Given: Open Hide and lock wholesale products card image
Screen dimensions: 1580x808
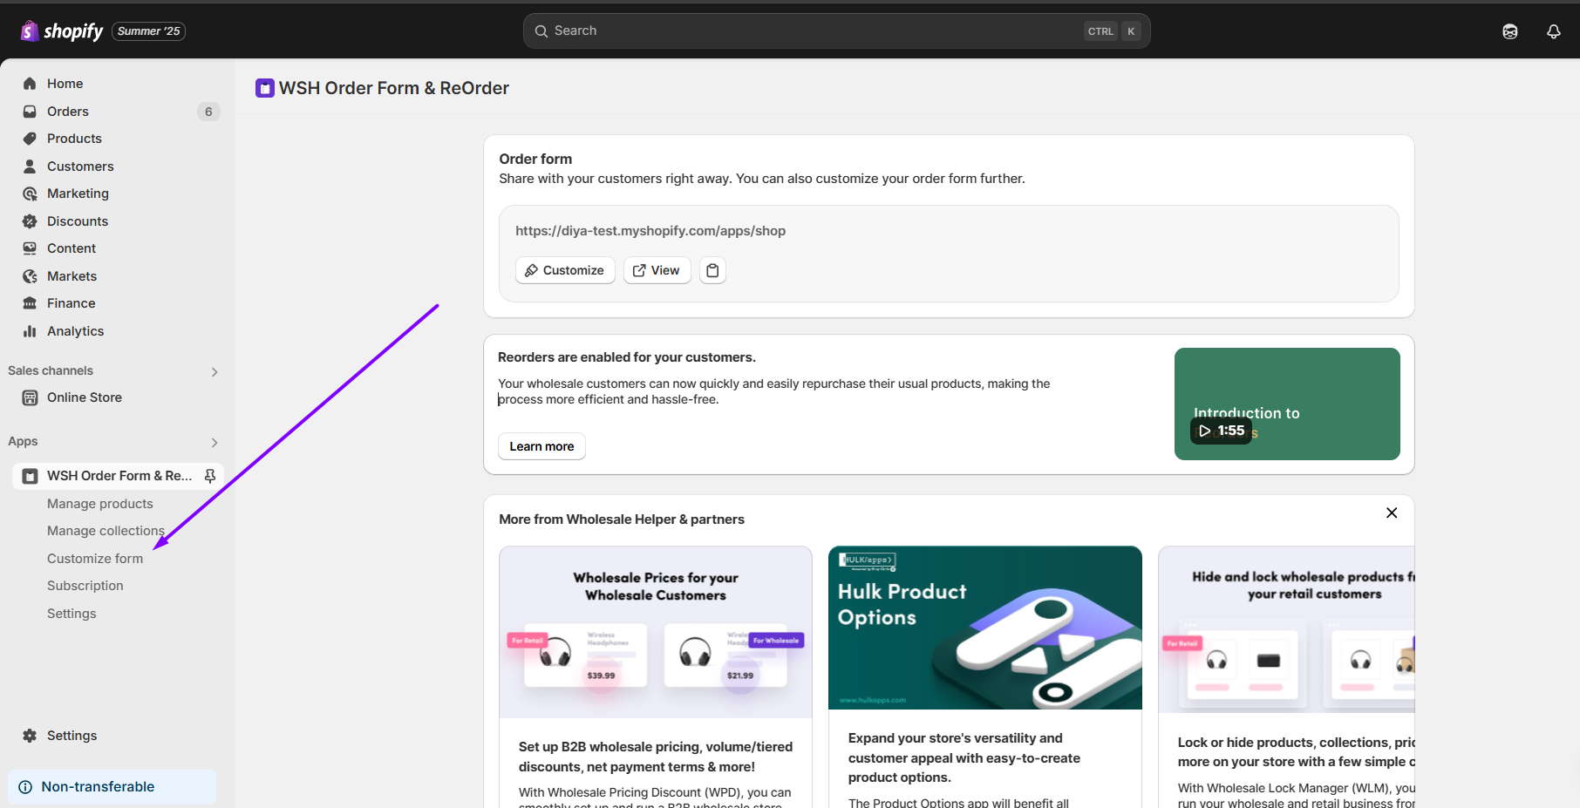Looking at the screenshot, I should pos(1287,629).
